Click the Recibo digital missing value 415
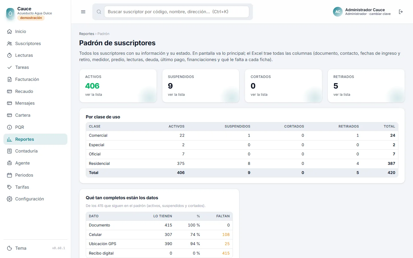 (226, 253)
